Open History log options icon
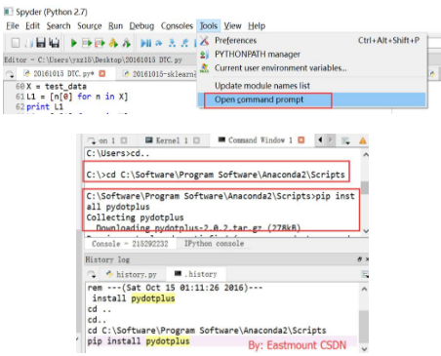The width and height of the screenshot is (441, 356). 365,275
